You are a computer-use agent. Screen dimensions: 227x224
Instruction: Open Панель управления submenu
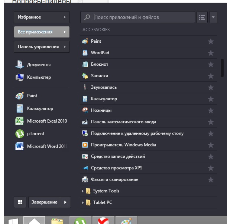[42, 47]
